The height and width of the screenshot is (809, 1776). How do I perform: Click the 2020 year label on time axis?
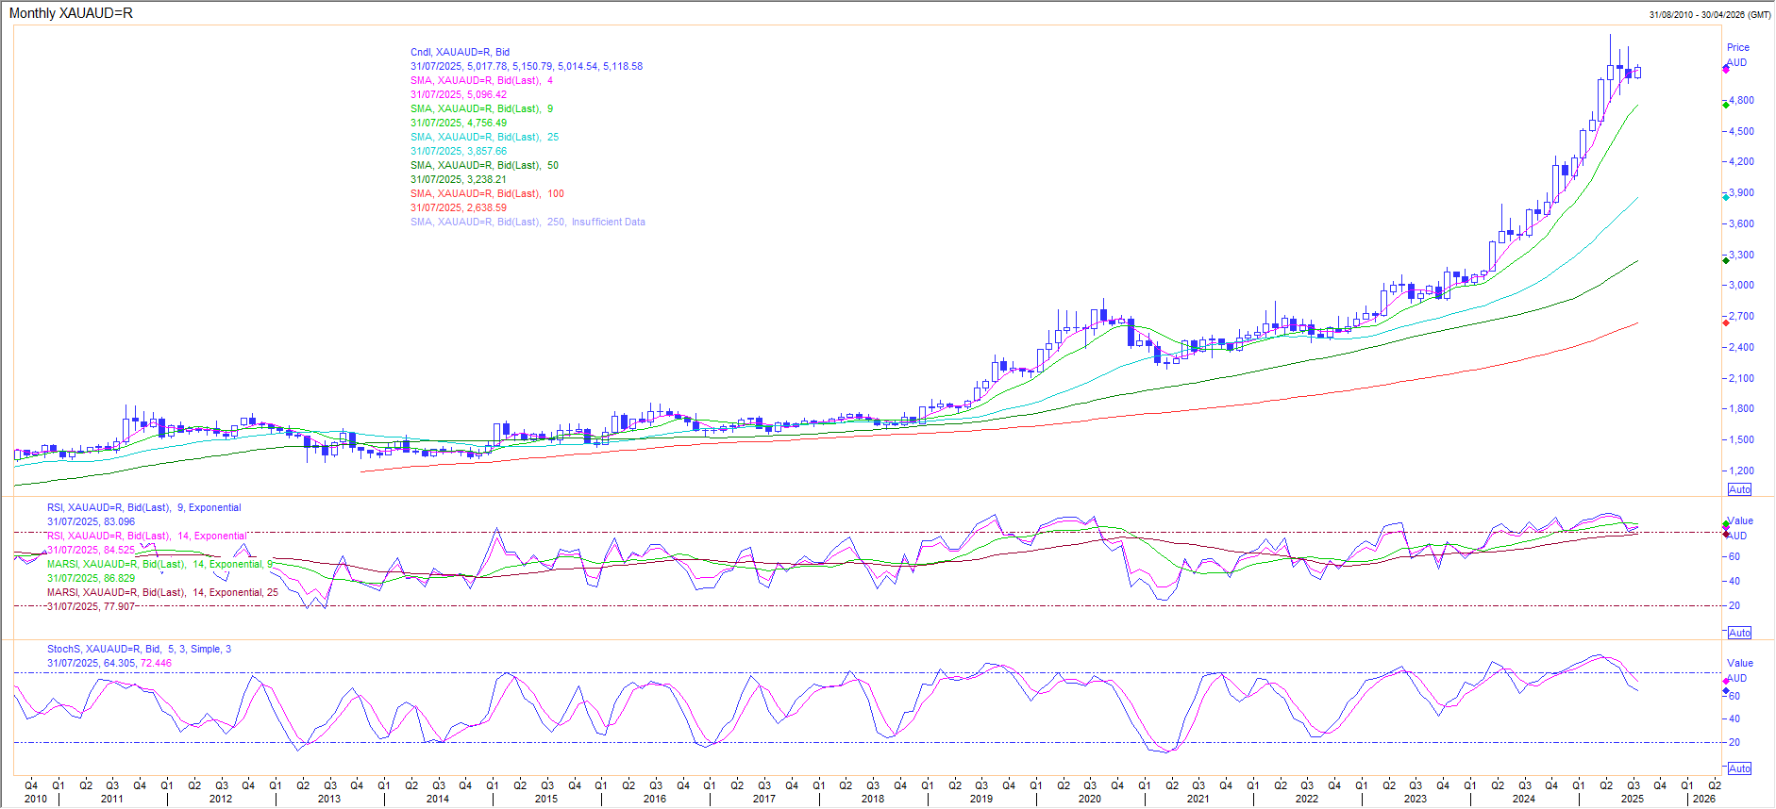tap(1090, 800)
